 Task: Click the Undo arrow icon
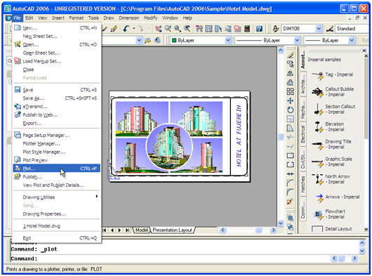click(x=126, y=29)
